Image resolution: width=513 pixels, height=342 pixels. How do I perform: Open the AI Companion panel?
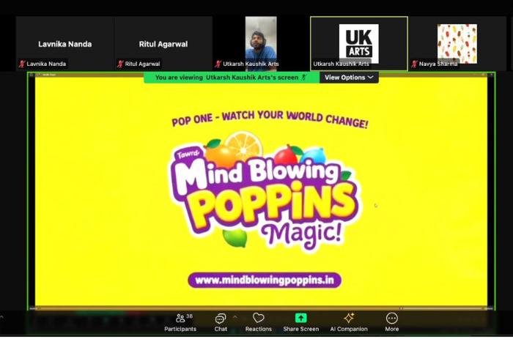pyautogui.click(x=349, y=322)
